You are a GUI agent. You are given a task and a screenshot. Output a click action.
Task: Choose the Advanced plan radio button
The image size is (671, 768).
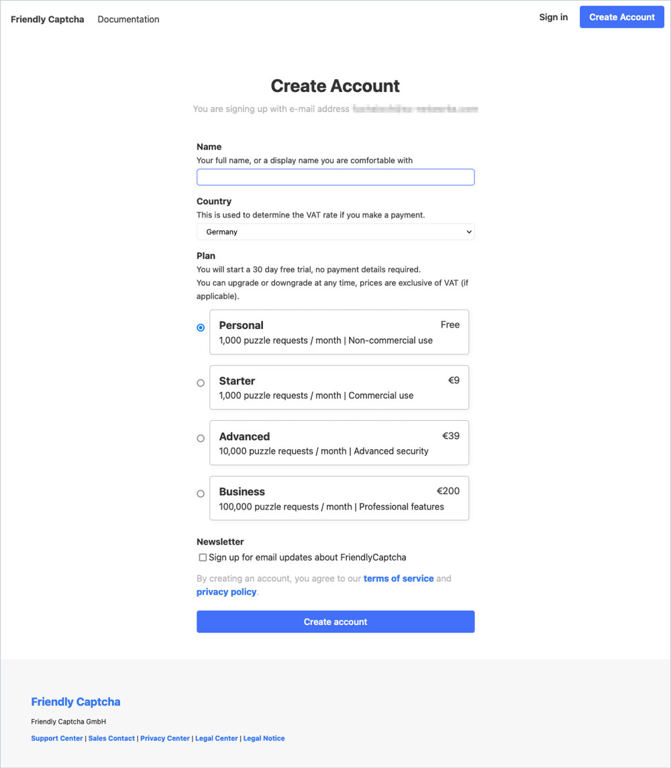tap(201, 438)
